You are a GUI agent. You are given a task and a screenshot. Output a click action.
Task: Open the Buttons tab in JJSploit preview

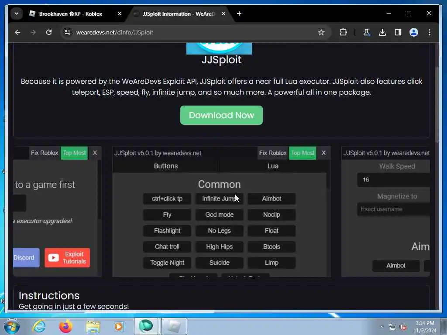(165, 166)
